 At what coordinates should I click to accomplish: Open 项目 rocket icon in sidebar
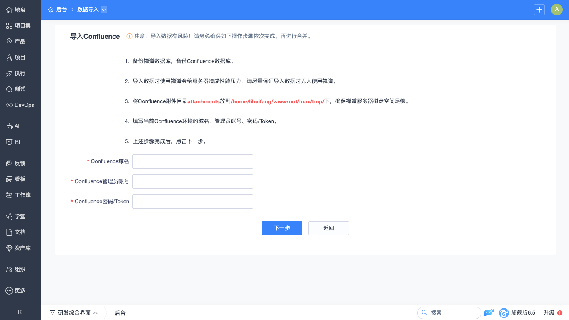(x=9, y=57)
